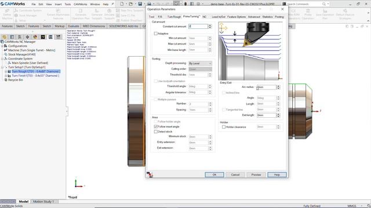
Task: Click the Extract Machinable Features ribbon icon
Action: [58, 11]
